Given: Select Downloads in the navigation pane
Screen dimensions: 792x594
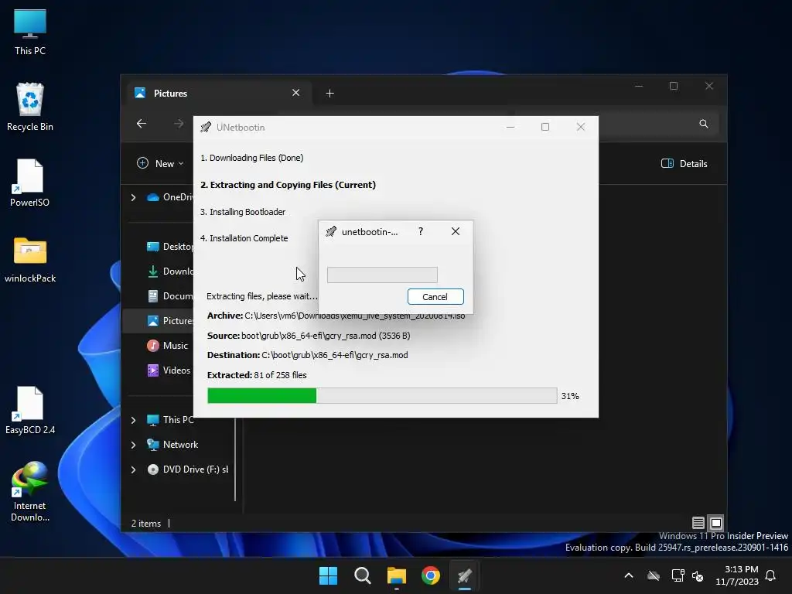Looking at the screenshot, I should point(169,271).
